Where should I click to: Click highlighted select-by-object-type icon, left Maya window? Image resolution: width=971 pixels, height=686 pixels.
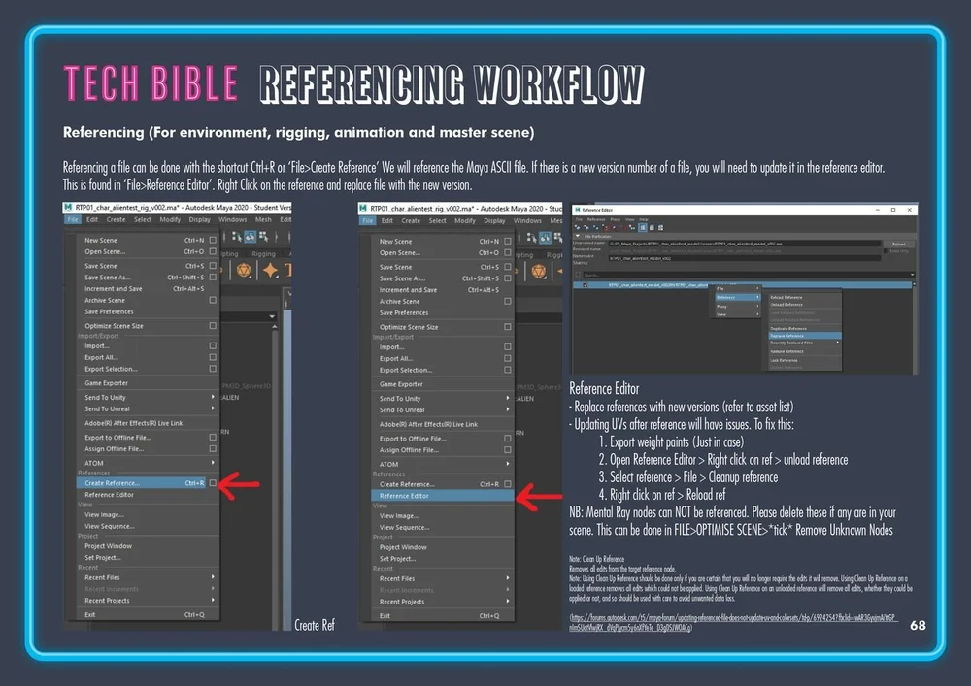click(251, 237)
